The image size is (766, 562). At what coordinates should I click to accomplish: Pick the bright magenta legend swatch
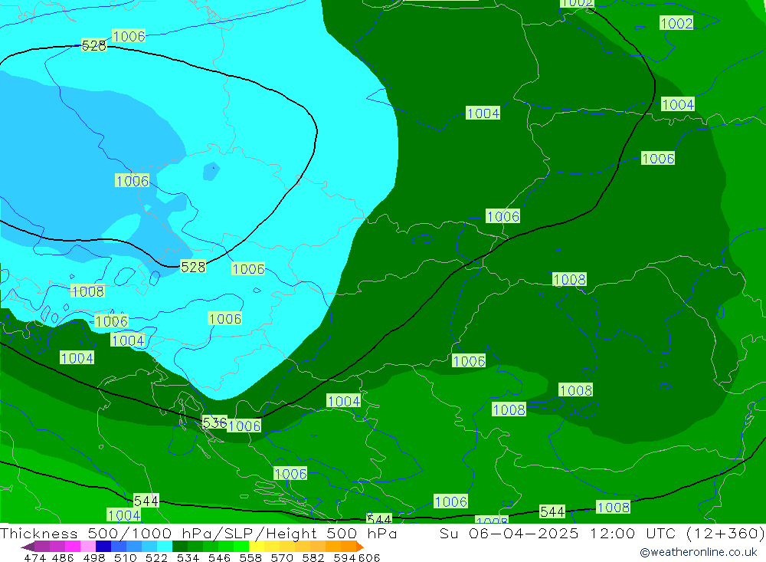click(x=72, y=547)
